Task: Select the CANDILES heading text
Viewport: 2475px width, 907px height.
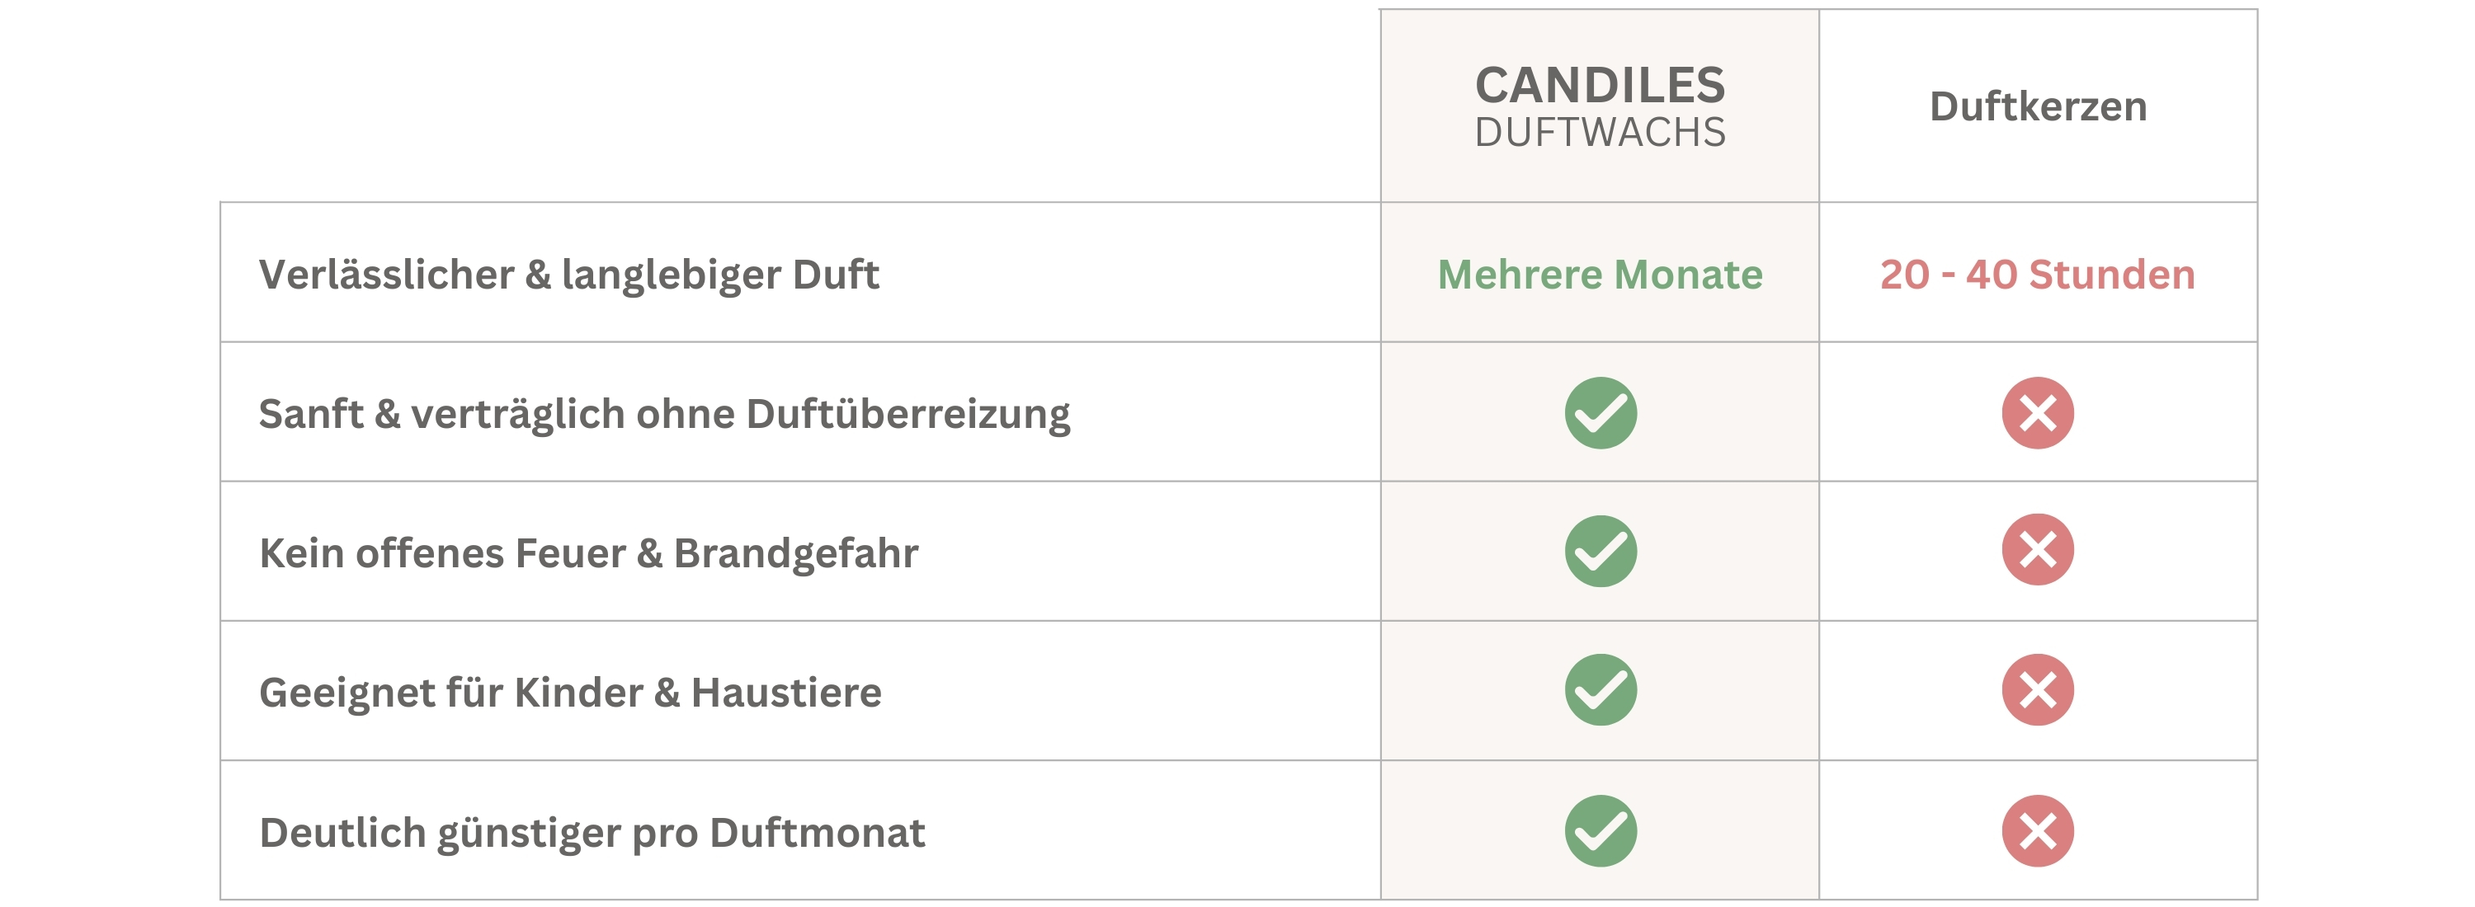Action: click(1600, 86)
